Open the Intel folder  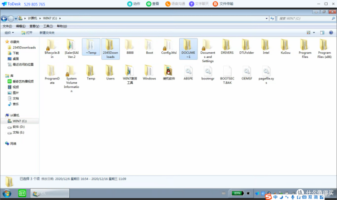click(x=266, y=46)
